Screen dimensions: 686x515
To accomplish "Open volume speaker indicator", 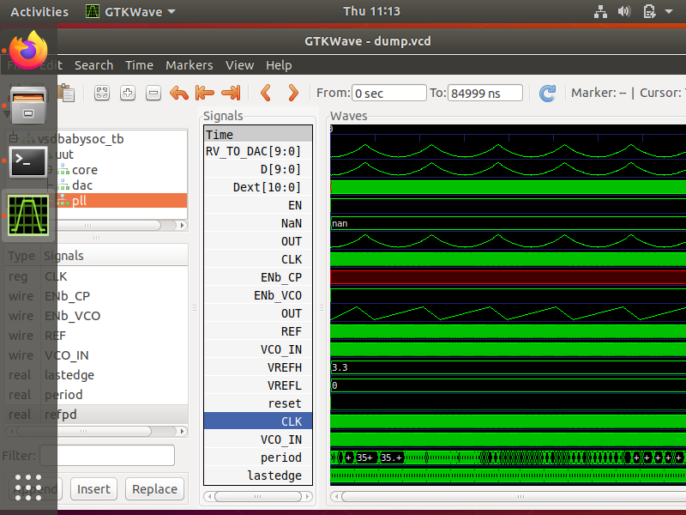I will click(624, 11).
